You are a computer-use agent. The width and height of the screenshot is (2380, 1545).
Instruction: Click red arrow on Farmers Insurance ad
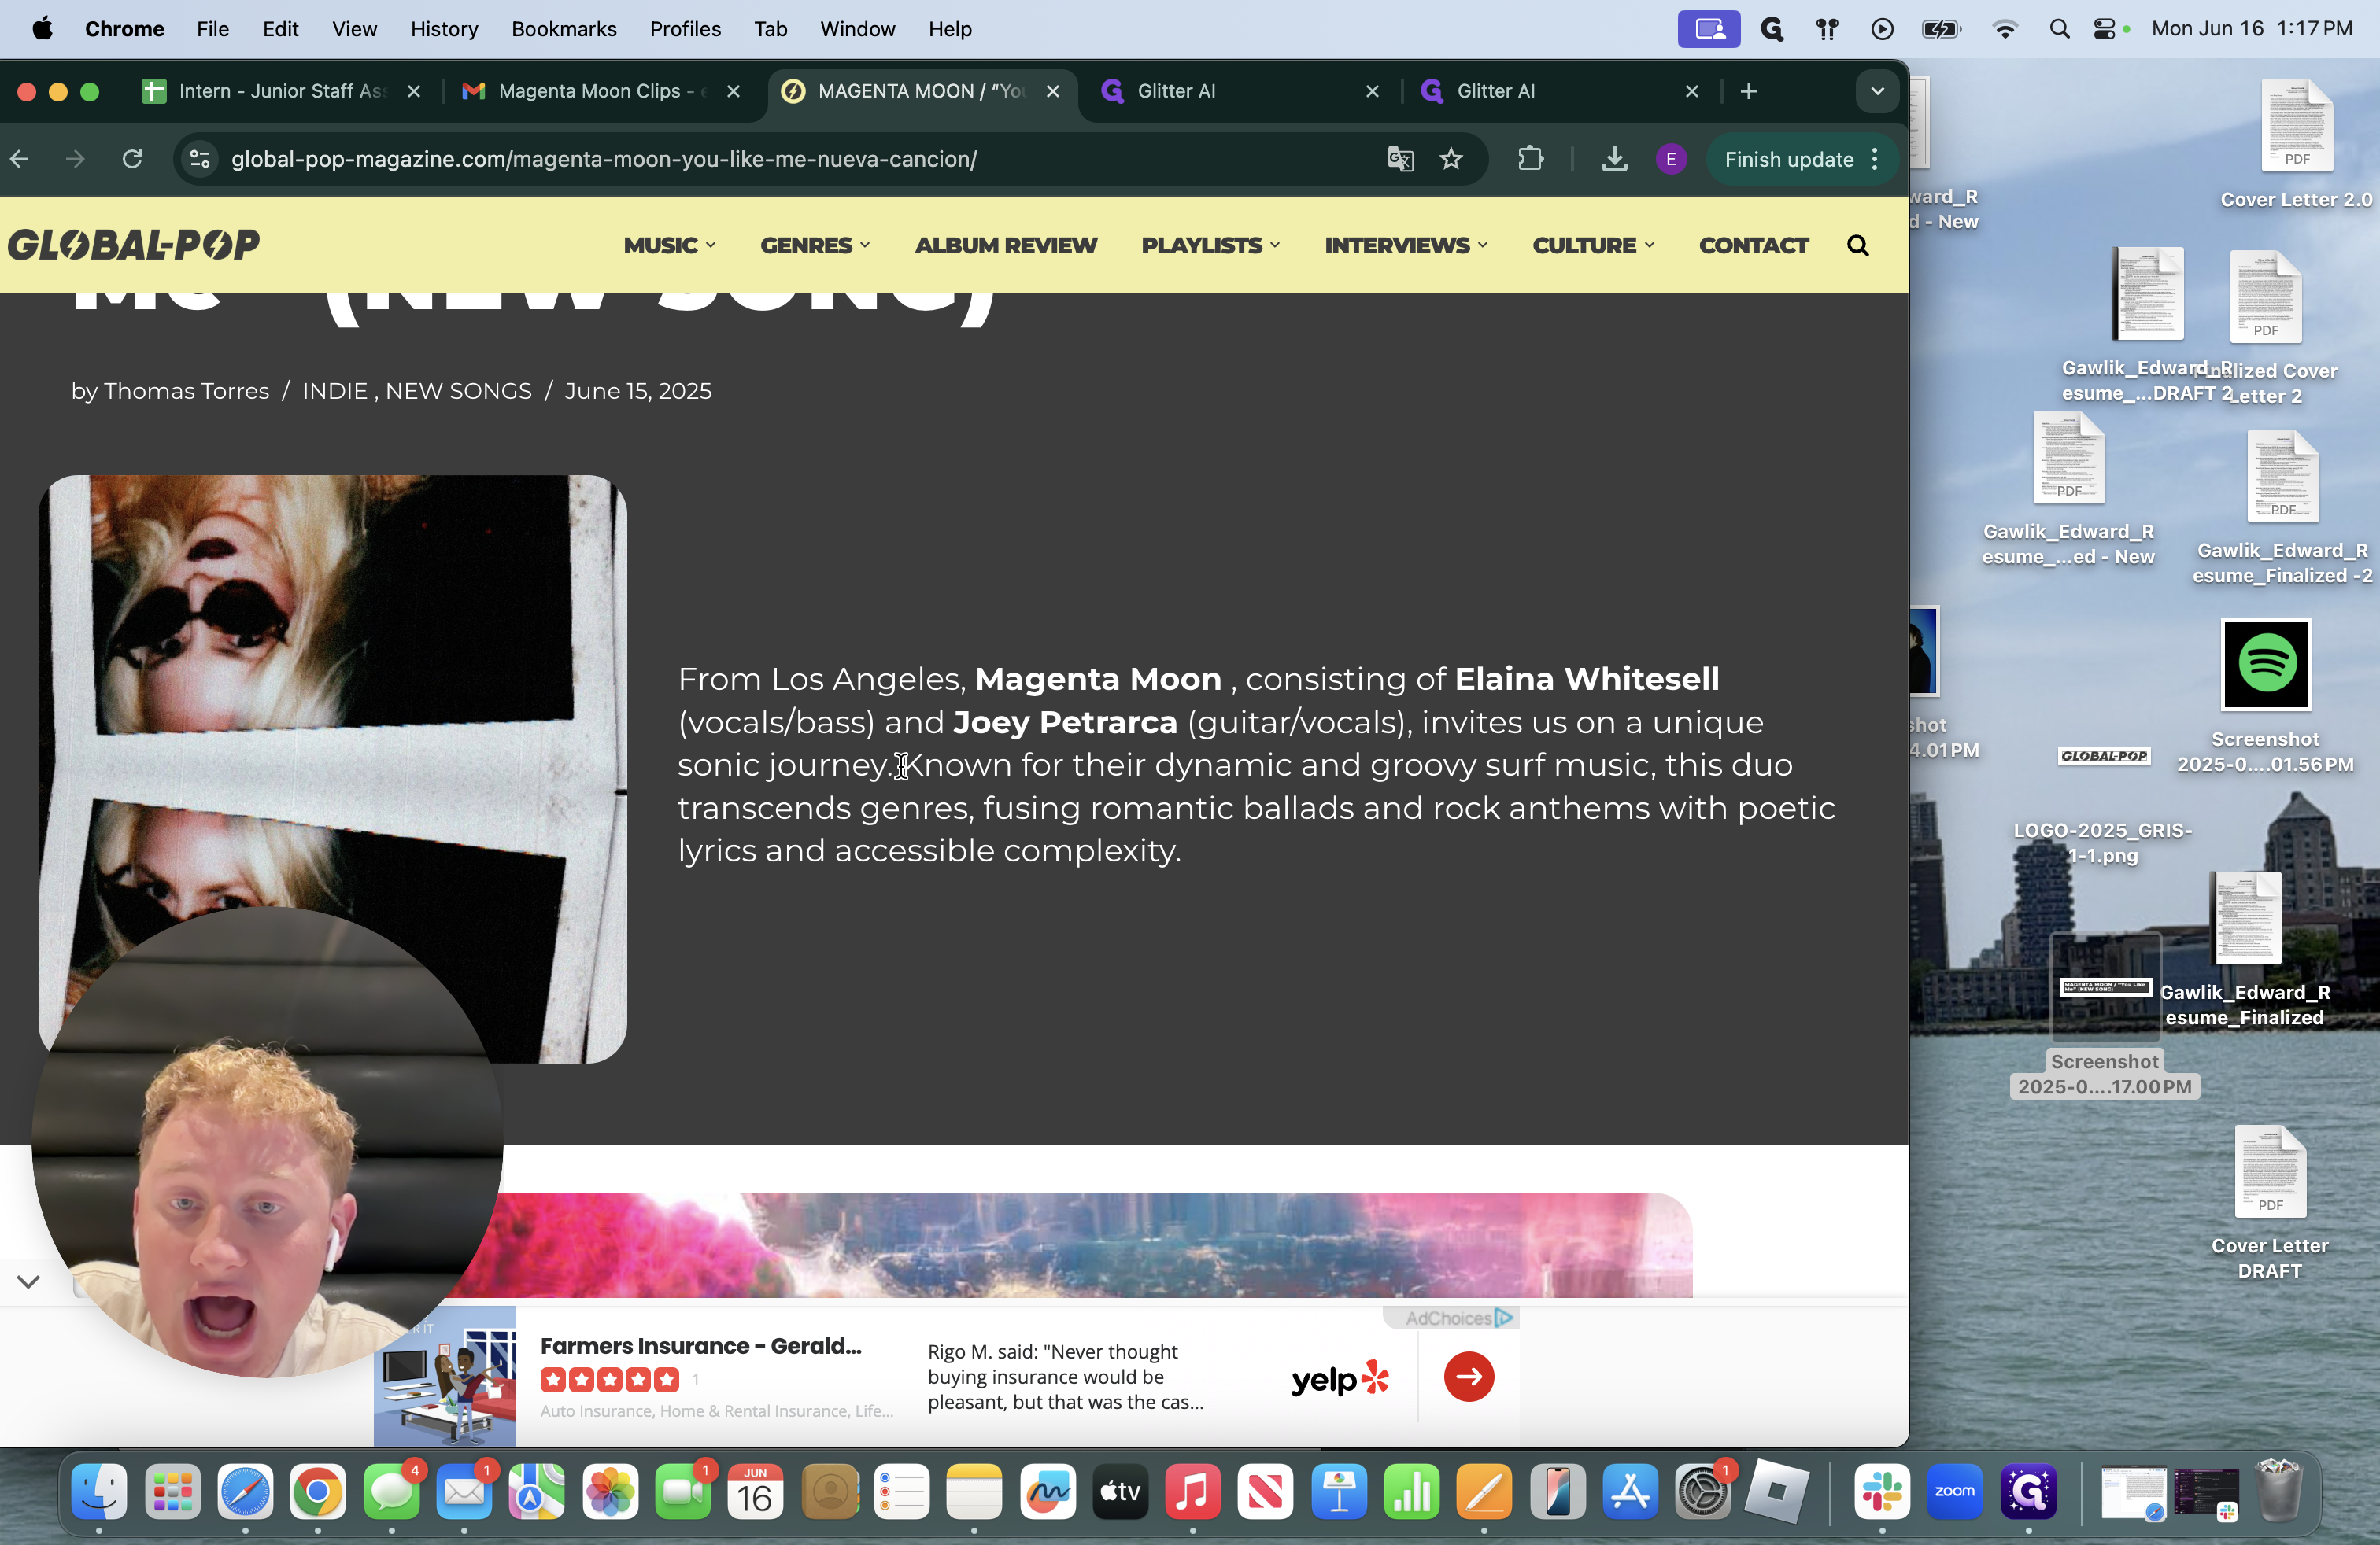point(1468,1376)
